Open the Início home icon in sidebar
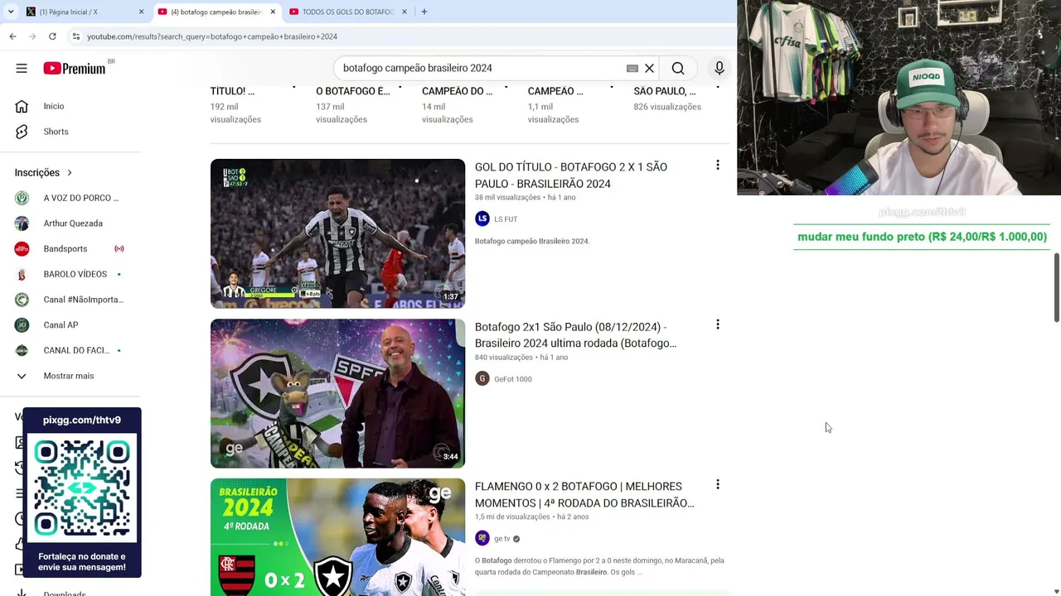 click(22, 106)
